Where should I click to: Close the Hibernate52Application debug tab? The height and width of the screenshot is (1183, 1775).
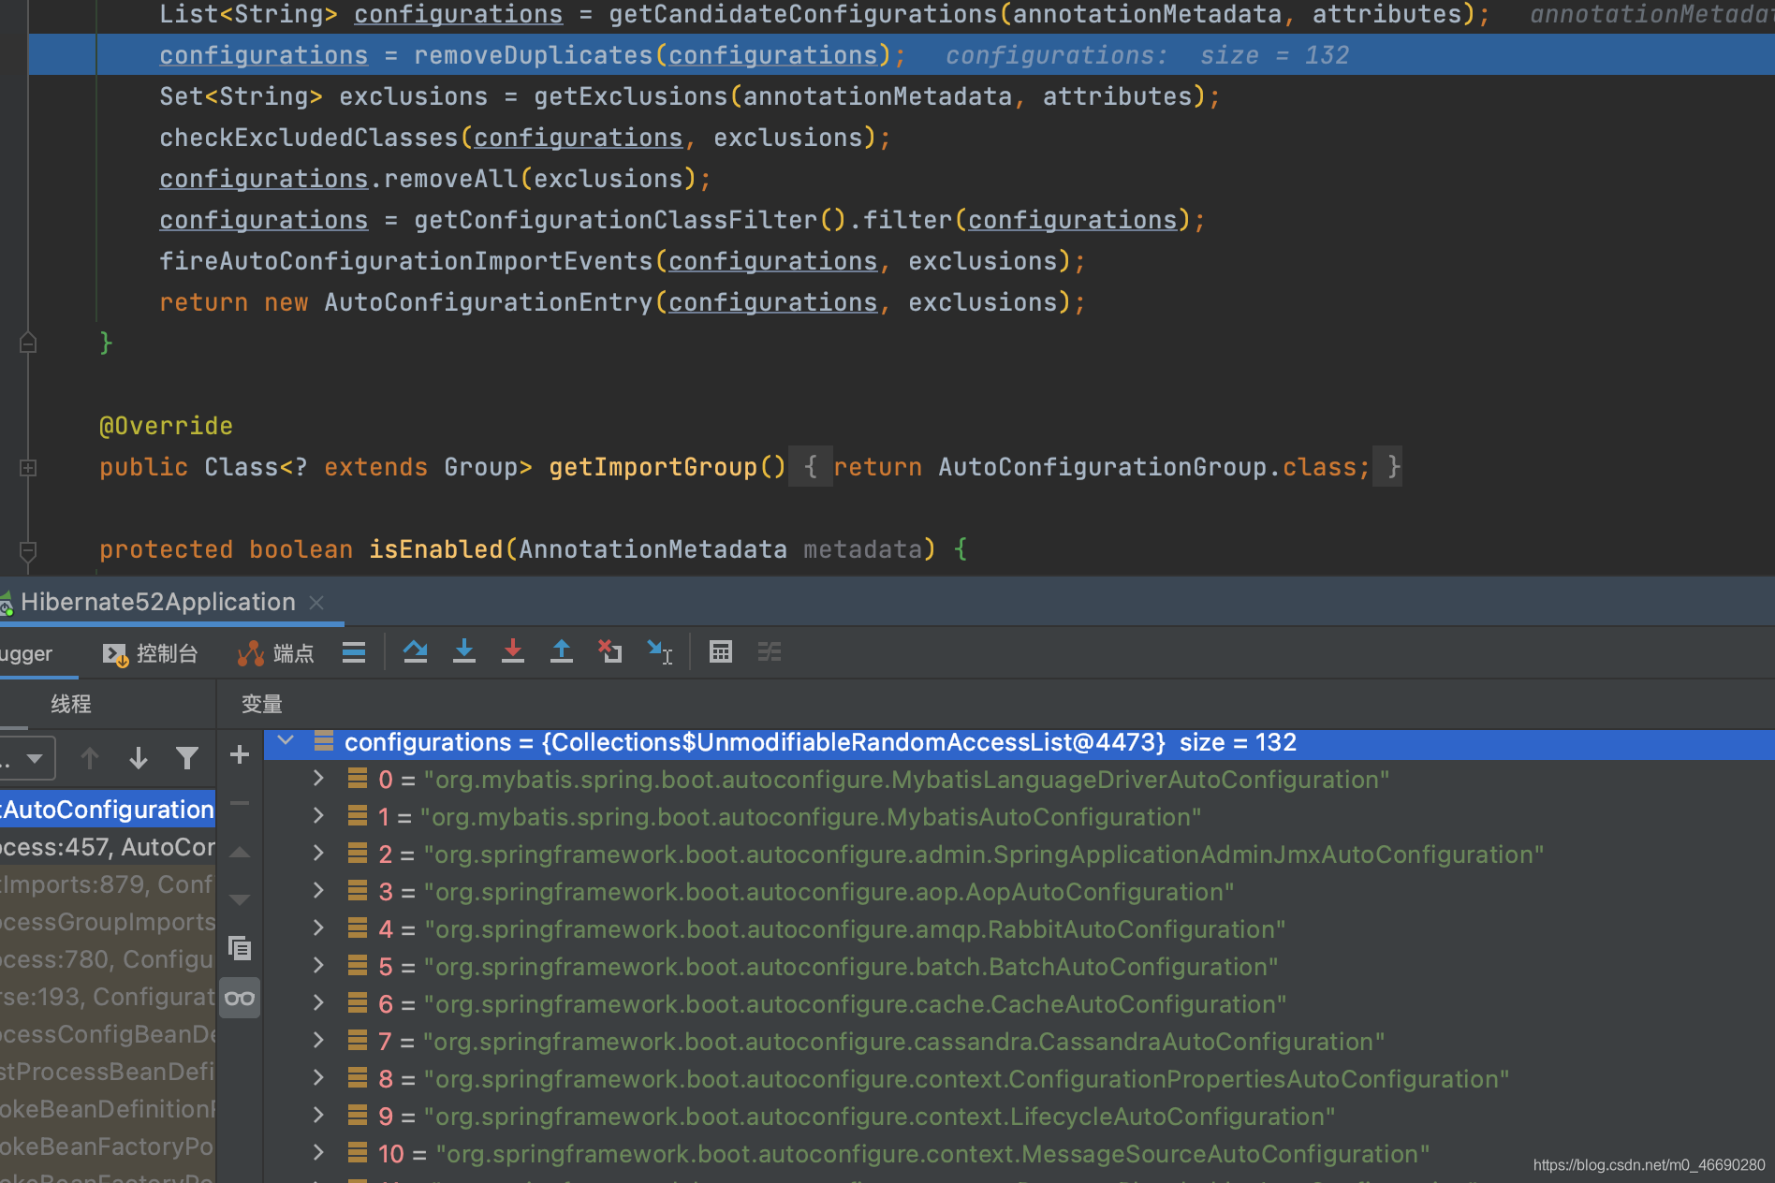(x=316, y=603)
